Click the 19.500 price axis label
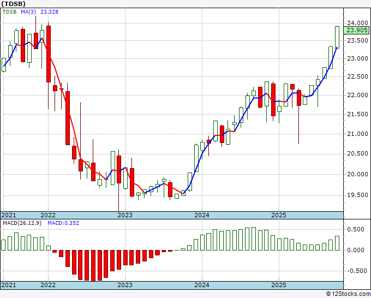The image size is (371, 298). [357, 195]
